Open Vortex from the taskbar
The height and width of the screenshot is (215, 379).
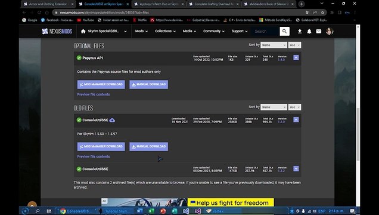tap(215, 211)
